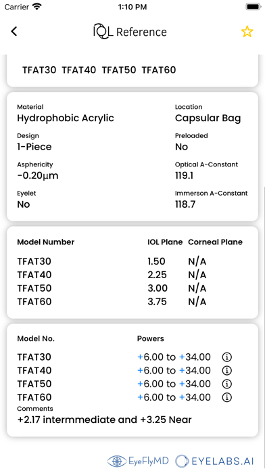Open info icon for TFAT60 powers

227,397
